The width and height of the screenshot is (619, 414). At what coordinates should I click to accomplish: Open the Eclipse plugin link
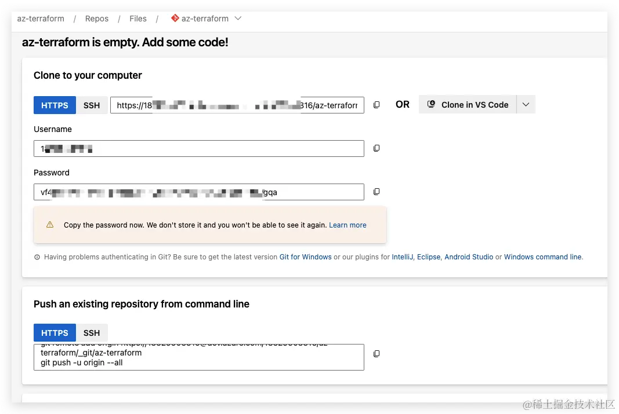pos(428,257)
